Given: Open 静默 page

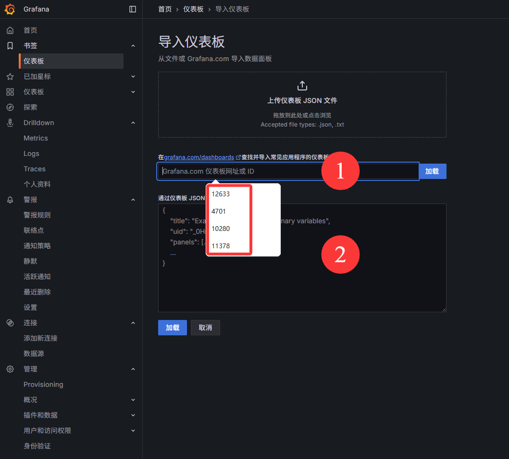Looking at the screenshot, I should tap(30, 261).
